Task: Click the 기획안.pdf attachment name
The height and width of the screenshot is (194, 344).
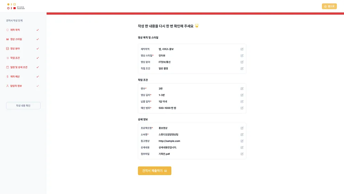Action: [164, 154]
